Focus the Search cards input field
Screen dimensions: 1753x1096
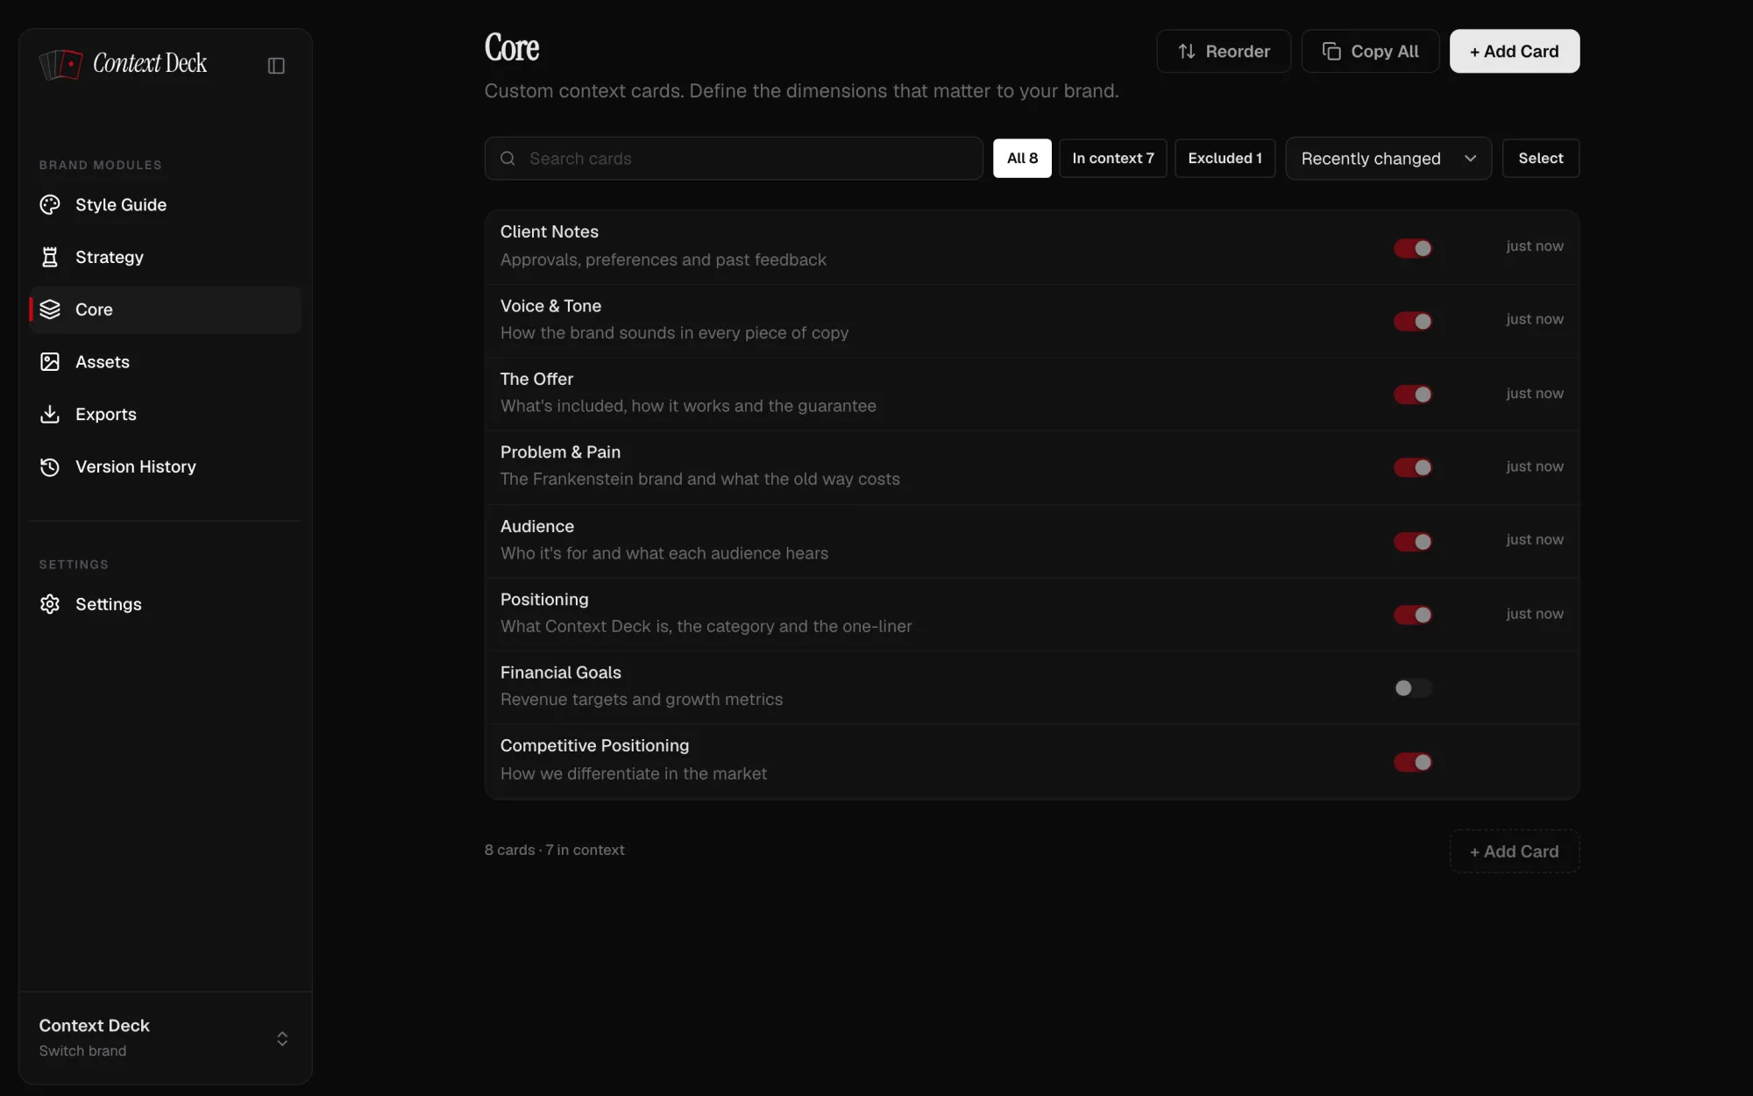pos(734,159)
